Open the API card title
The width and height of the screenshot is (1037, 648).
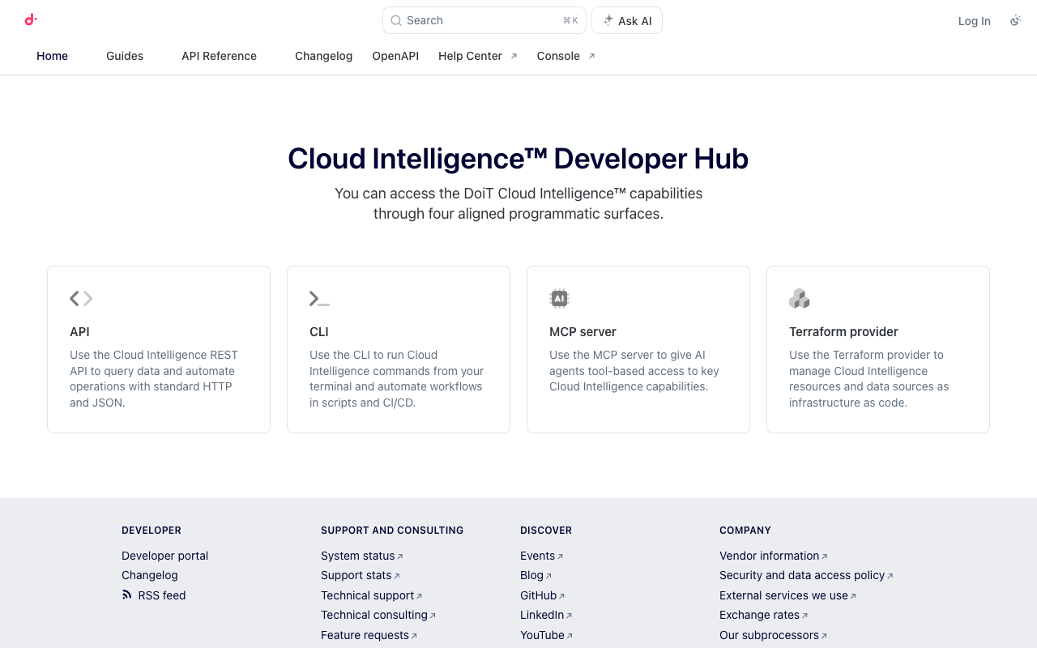[79, 331]
